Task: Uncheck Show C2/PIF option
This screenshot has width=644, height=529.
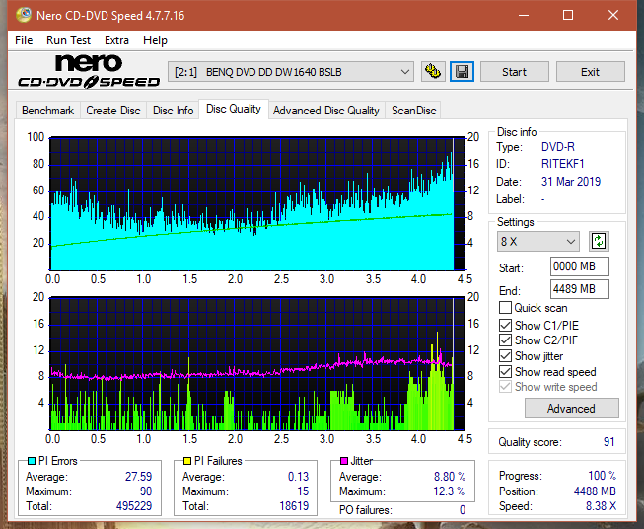Action: click(505, 340)
